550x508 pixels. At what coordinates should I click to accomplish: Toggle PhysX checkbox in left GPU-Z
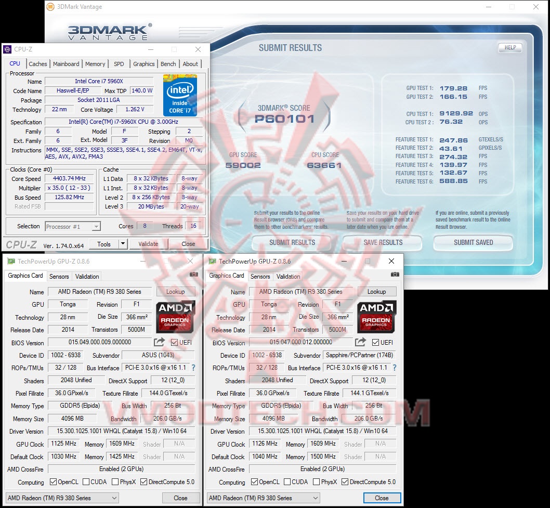click(x=115, y=481)
